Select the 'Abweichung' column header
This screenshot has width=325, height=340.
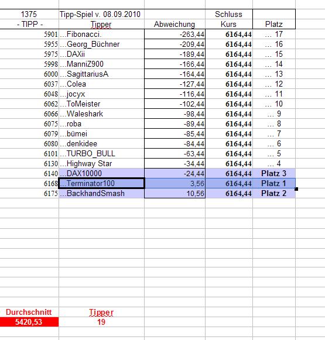pyautogui.click(x=175, y=24)
